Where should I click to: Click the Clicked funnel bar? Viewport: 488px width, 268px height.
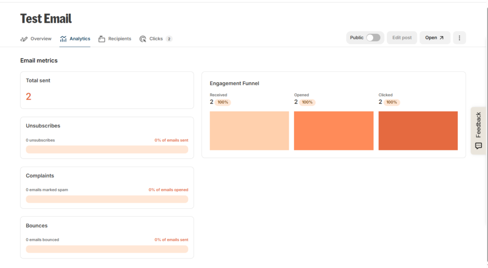click(x=418, y=131)
